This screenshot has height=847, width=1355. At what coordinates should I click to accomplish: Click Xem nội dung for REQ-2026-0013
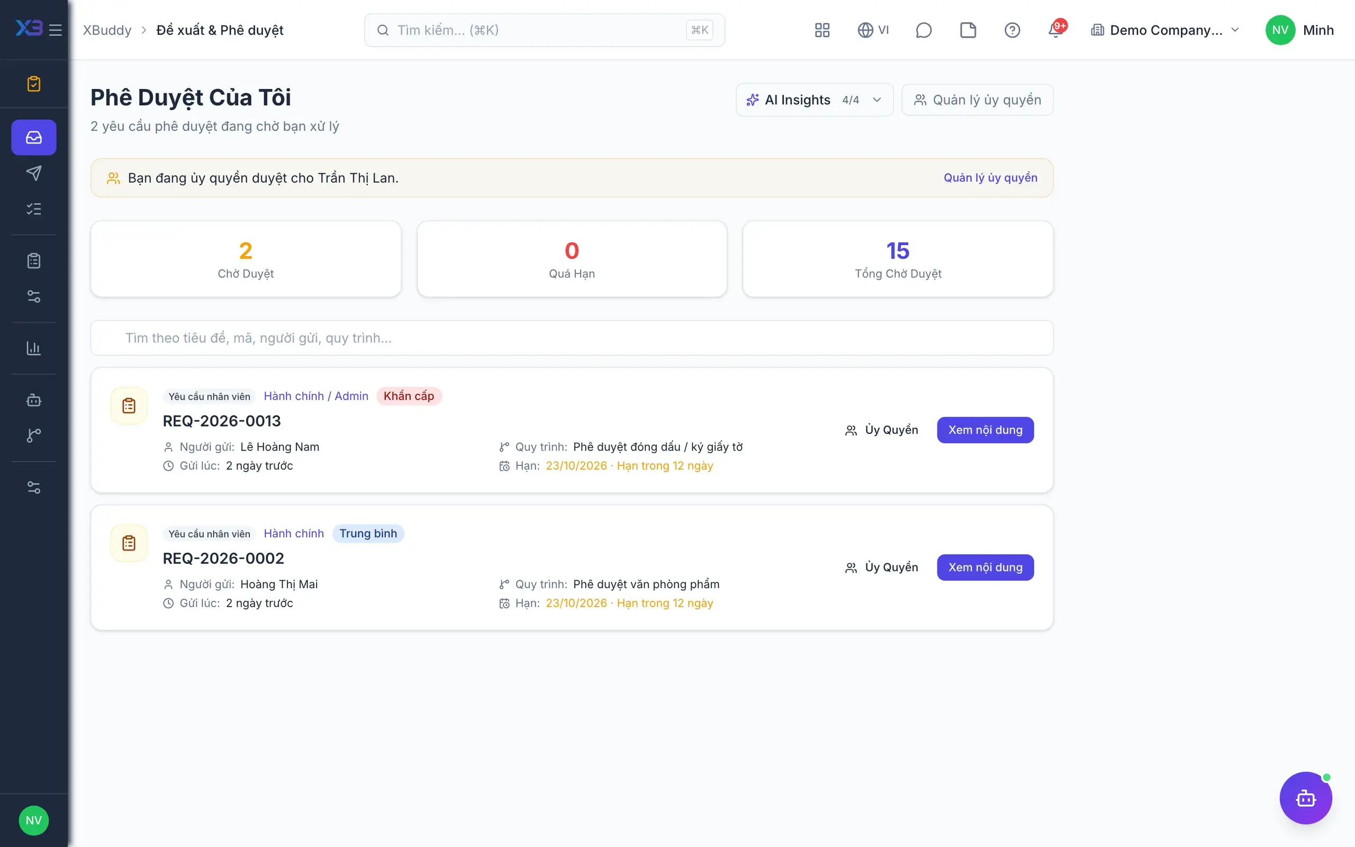click(x=985, y=430)
